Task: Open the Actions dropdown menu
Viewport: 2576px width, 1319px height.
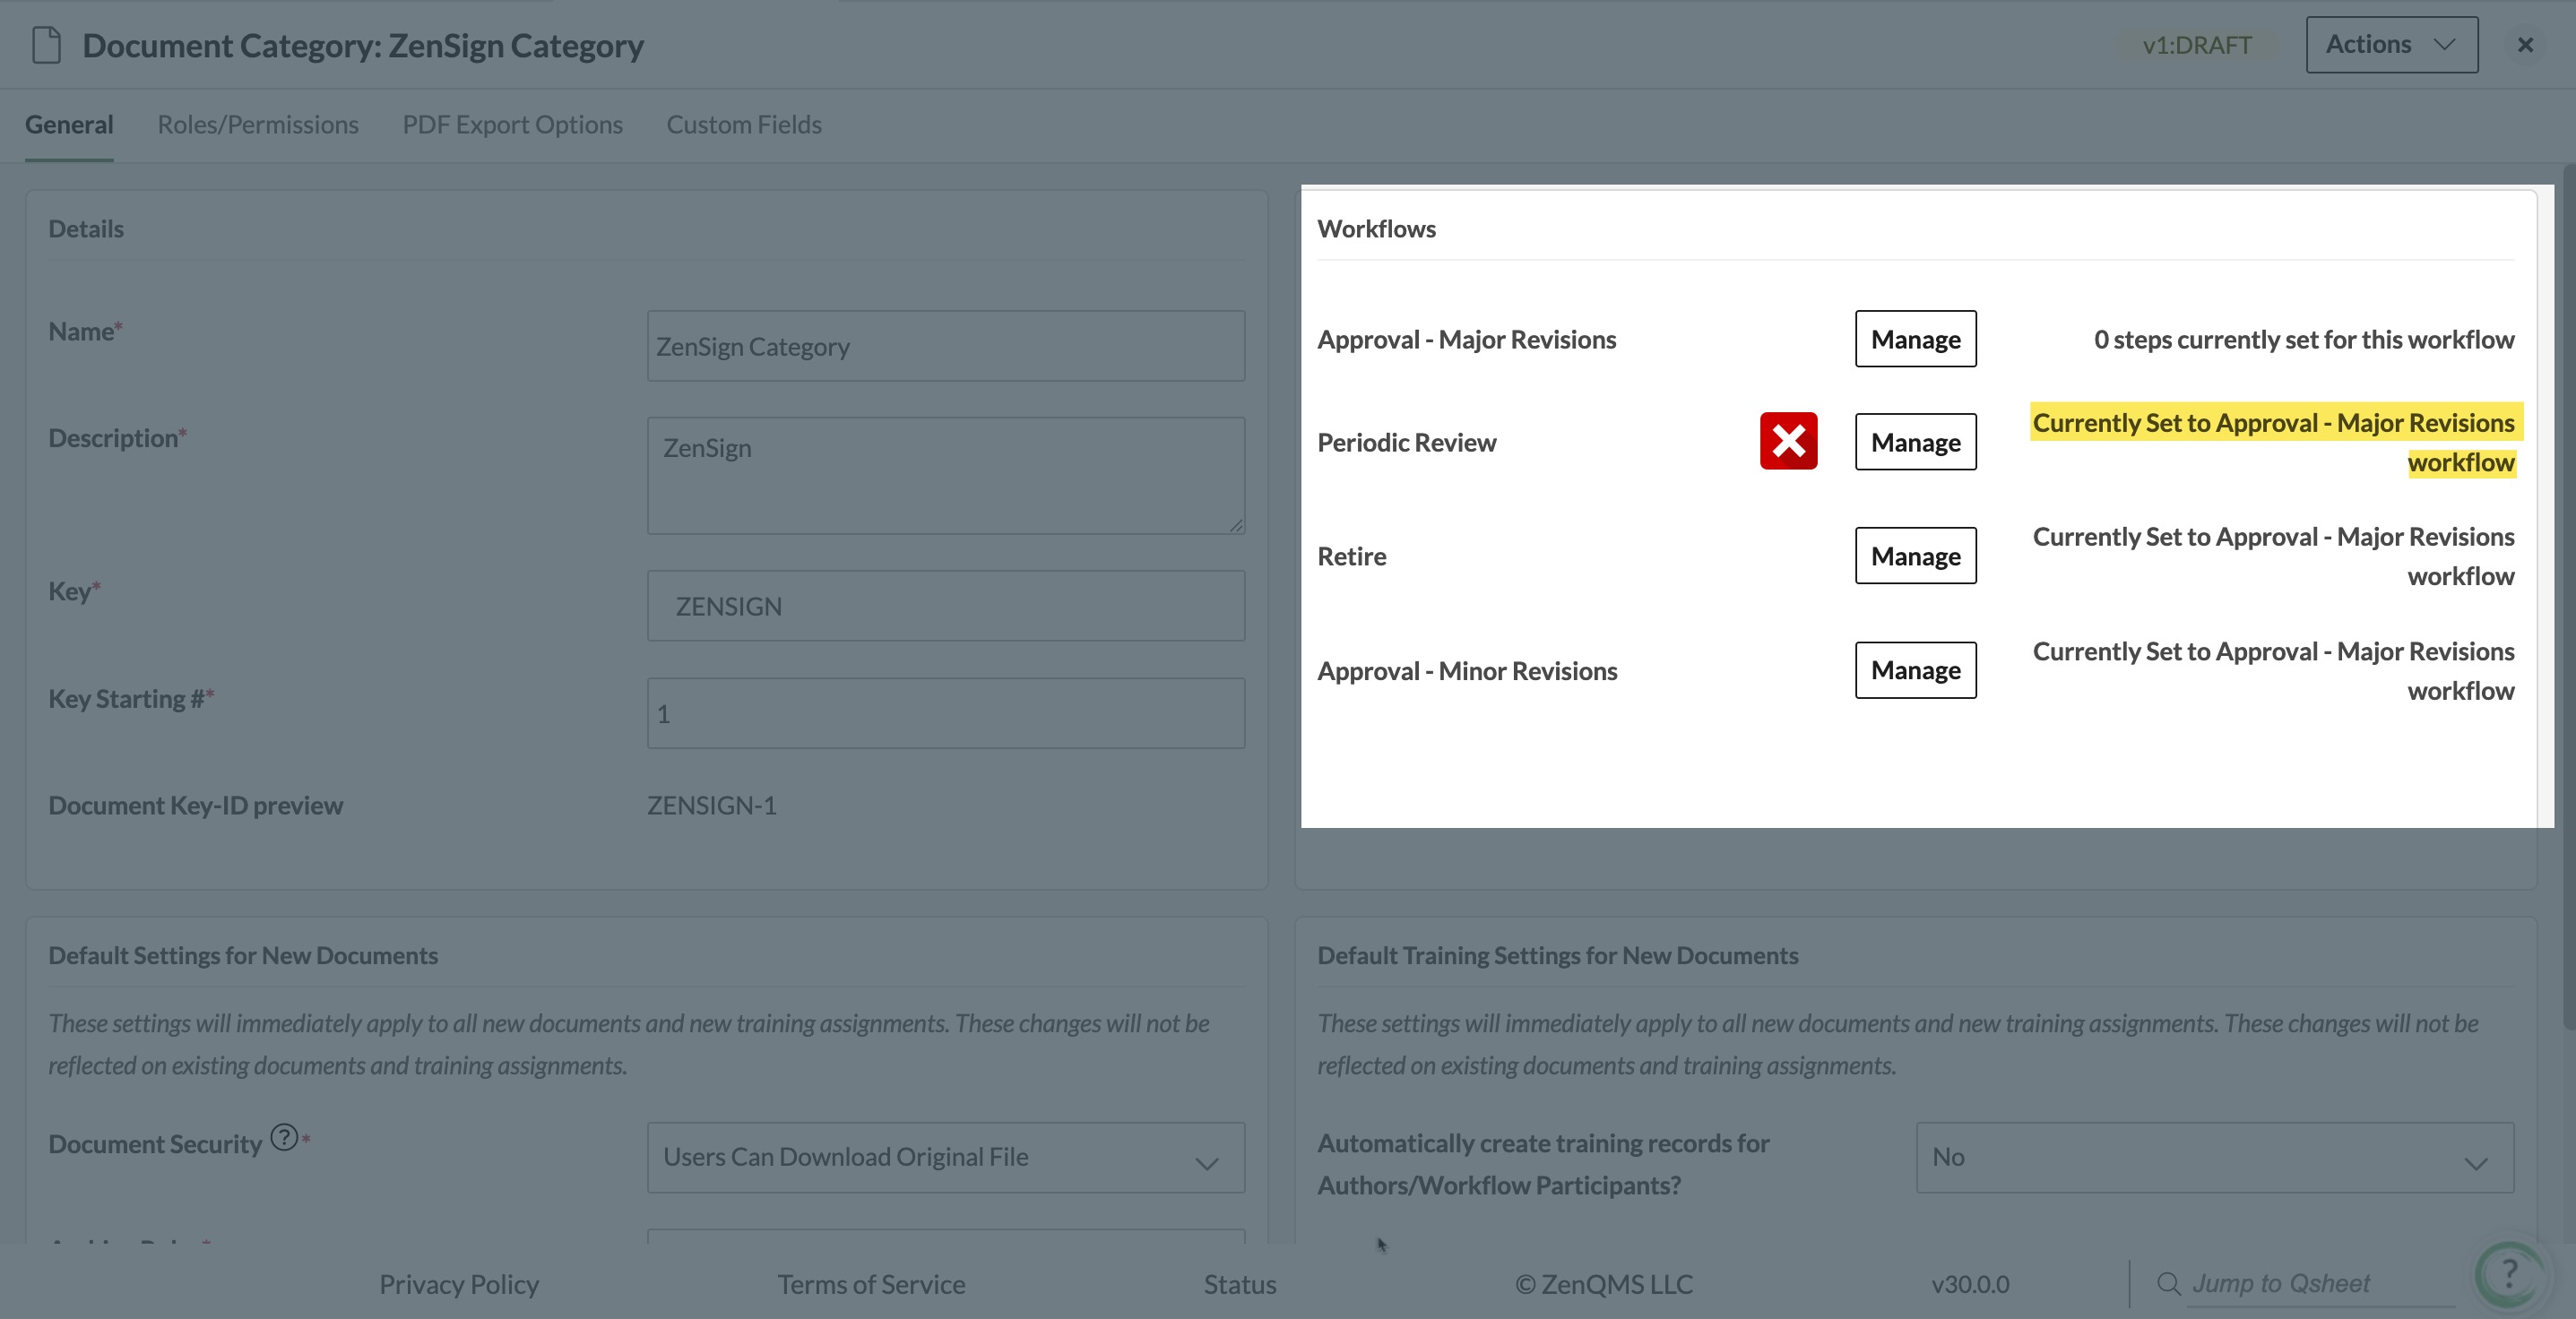Action: (2391, 44)
